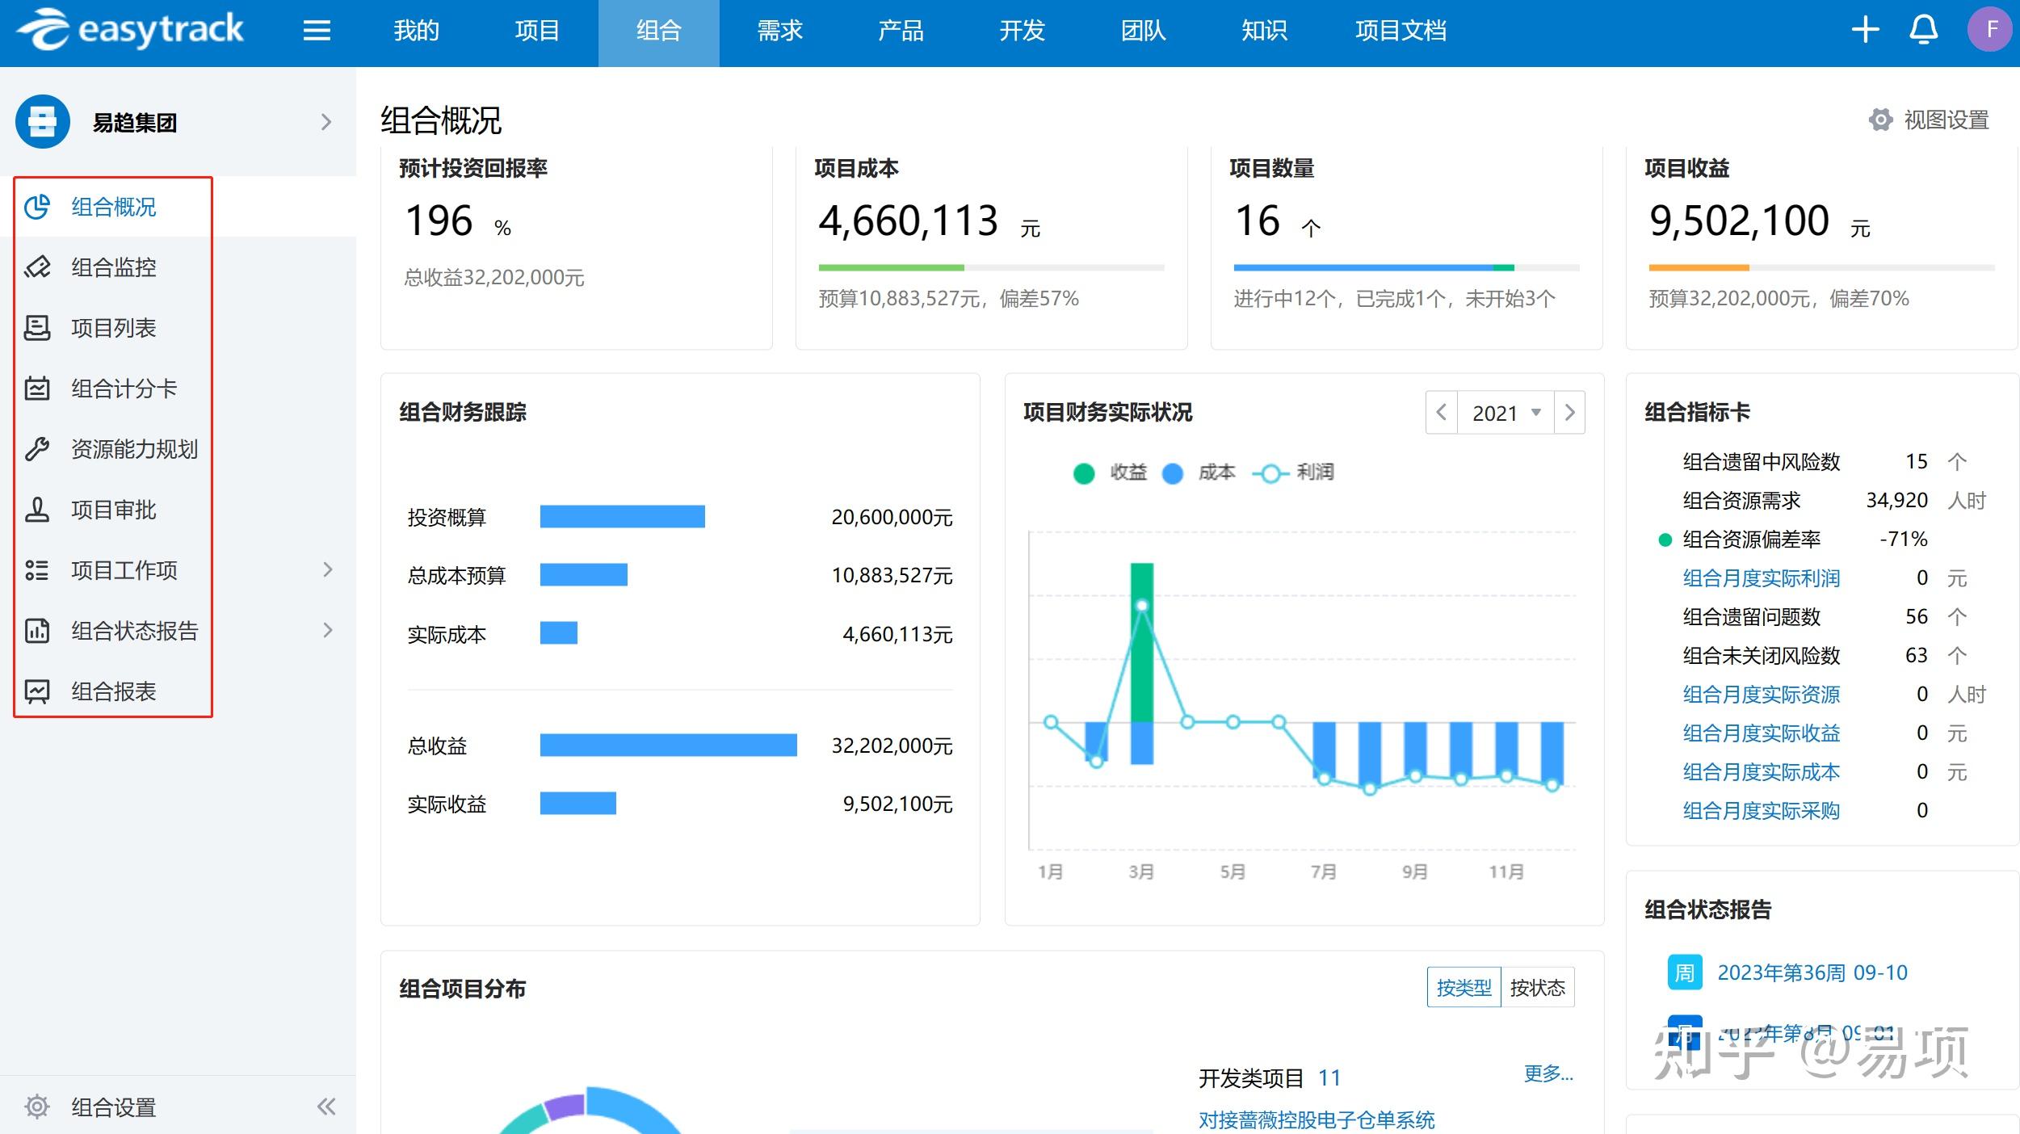Screen dimensions: 2020x1134
Task: Click the easytrack logo
Action: (x=130, y=30)
